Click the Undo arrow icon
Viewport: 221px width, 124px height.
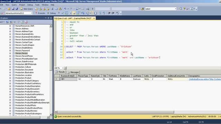click(65, 9)
